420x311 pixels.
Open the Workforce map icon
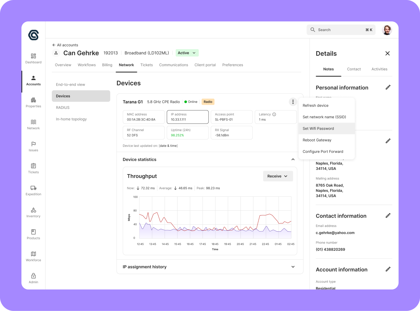click(33, 254)
